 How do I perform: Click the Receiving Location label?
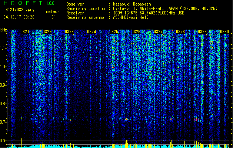86,9
